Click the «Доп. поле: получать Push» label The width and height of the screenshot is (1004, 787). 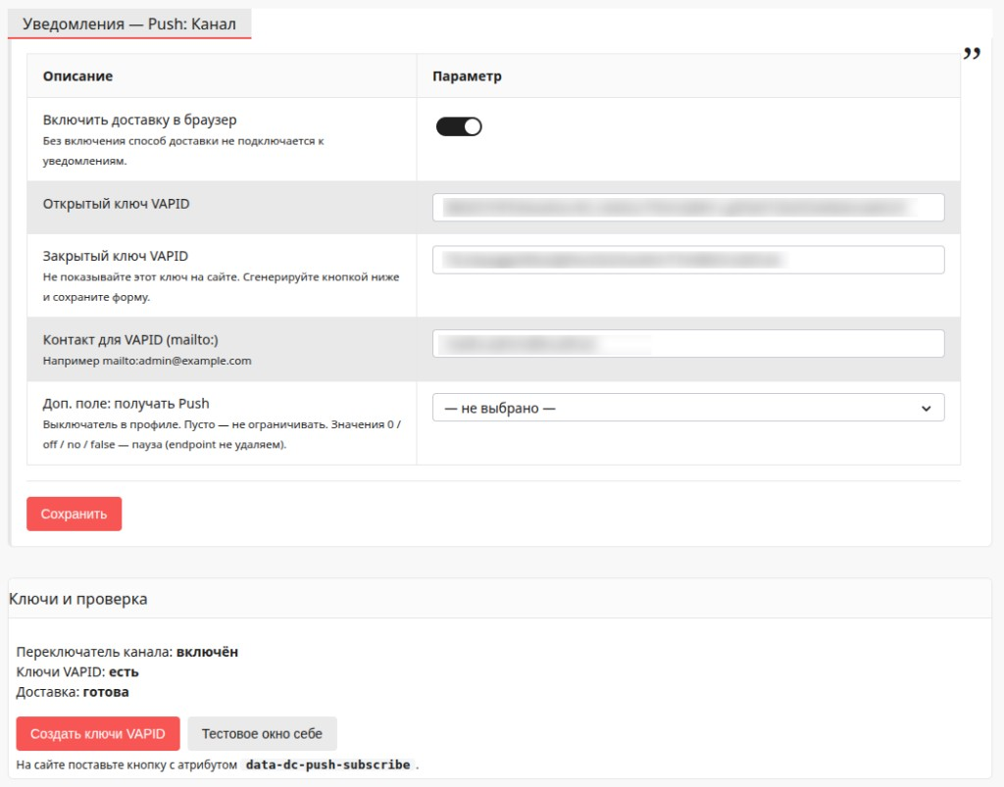point(126,404)
